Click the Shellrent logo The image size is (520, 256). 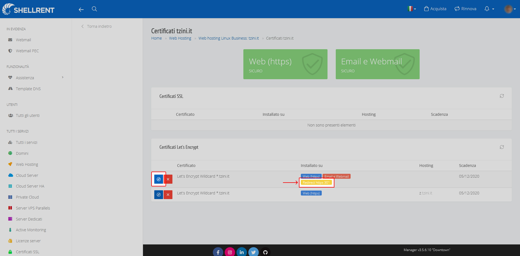(28, 9)
